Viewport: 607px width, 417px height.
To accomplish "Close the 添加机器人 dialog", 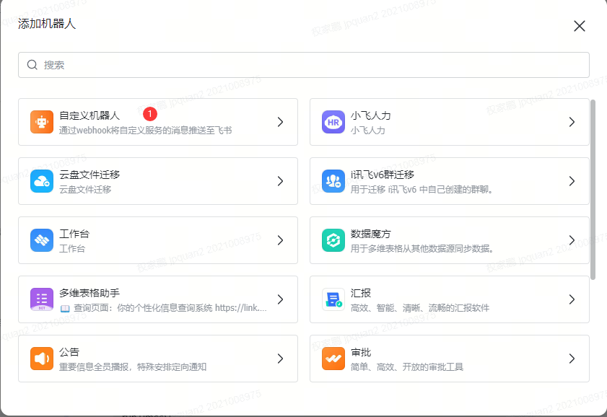I will (x=579, y=26).
